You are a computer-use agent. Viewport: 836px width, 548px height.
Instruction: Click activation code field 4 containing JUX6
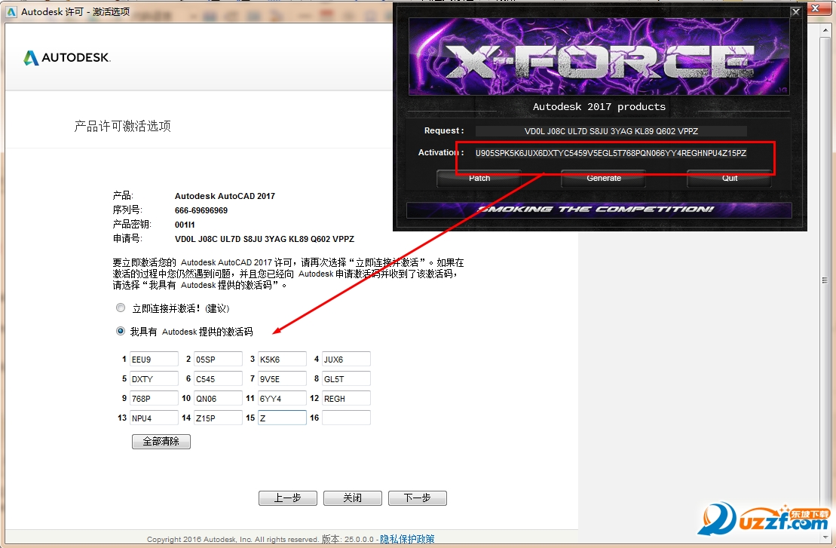(x=345, y=360)
